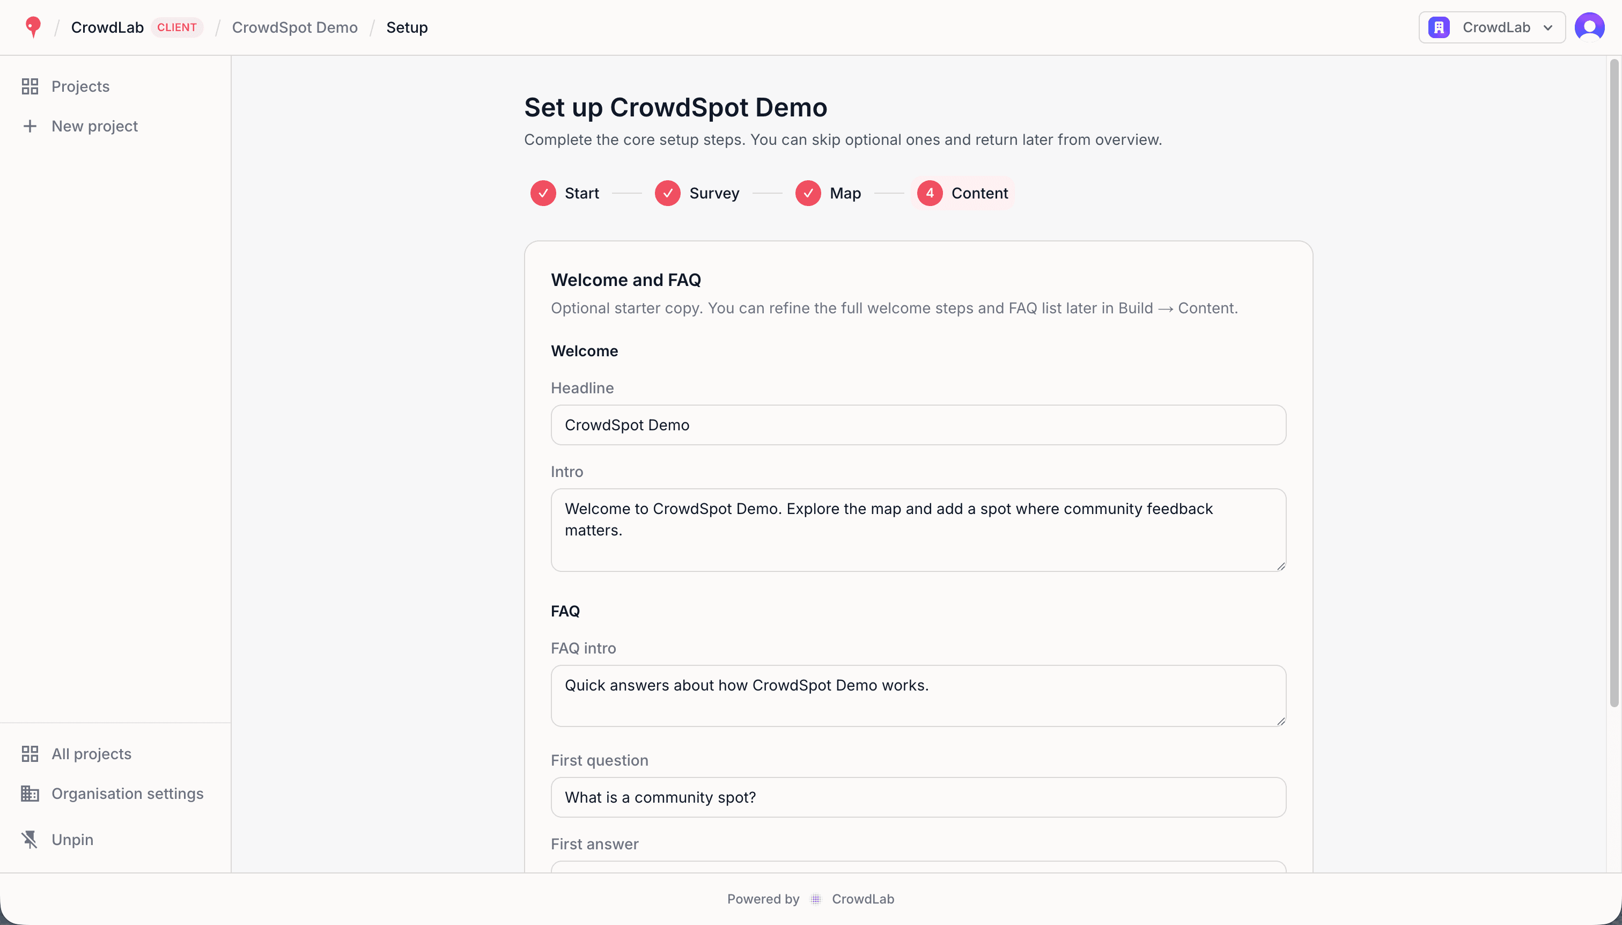Click the Intro textarea resize handle
This screenshot has width=1622, height=925.
tap(1280, 566)
